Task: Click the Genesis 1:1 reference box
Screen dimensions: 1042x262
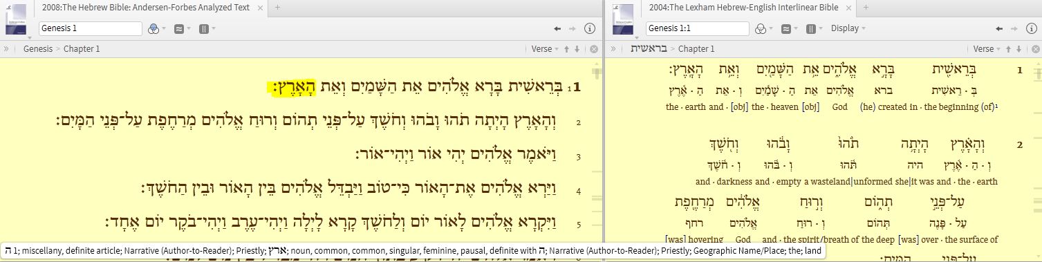Action: [x=698, y=29]
